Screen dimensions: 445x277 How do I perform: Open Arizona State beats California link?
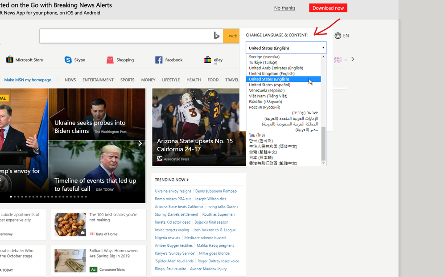[x=179, y=207]
